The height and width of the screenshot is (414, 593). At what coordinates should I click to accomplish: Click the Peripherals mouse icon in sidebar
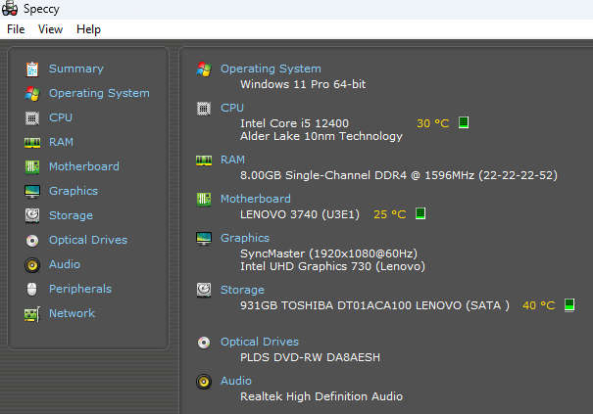(32, 290)
